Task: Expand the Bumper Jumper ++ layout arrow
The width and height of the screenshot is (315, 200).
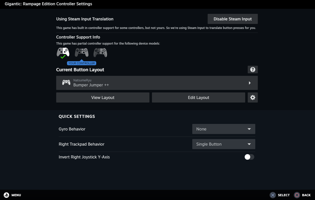Action: click(x=250, y=83)
